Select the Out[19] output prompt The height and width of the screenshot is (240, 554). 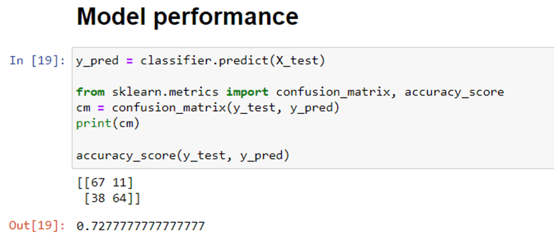click(37, 225)
